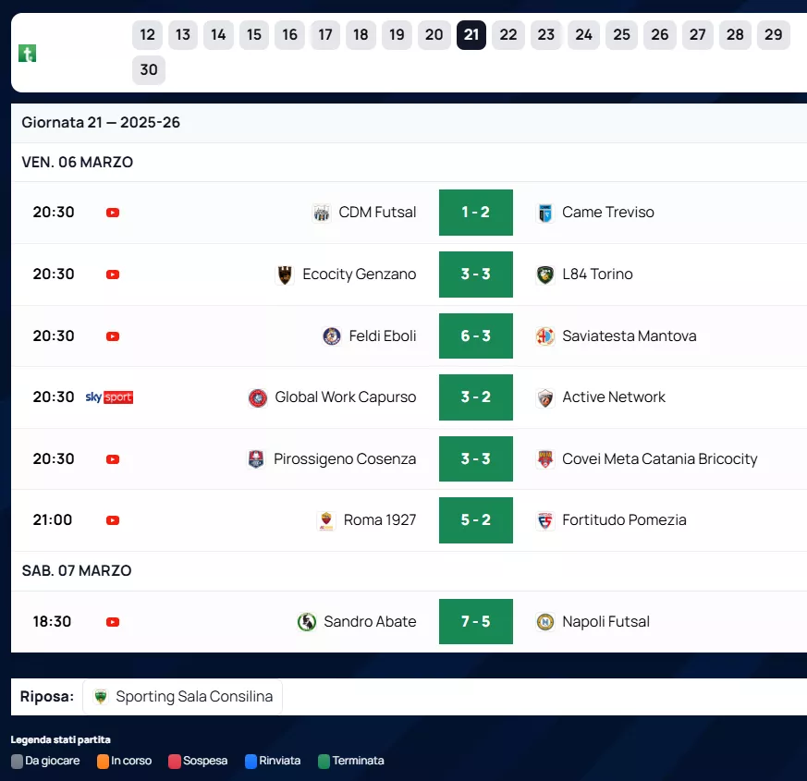The height and width of the screenshot is (781, 807).
Task: Open YouTube stream for CDM Futsal match
Action: tap(113, 213)
